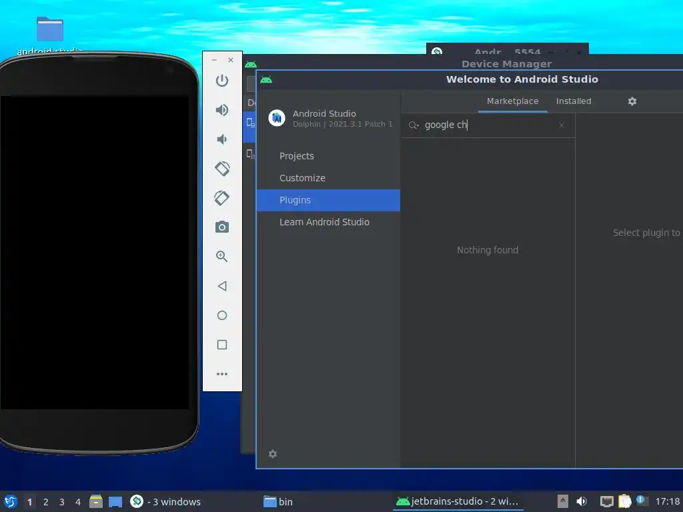The width and height of the screenshot is (683, 512).
Task: Clear the plugin search field text
Action: click(x=562, y=125)
